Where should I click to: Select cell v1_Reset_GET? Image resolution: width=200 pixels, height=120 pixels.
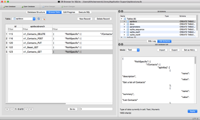(x=38, y=47)
